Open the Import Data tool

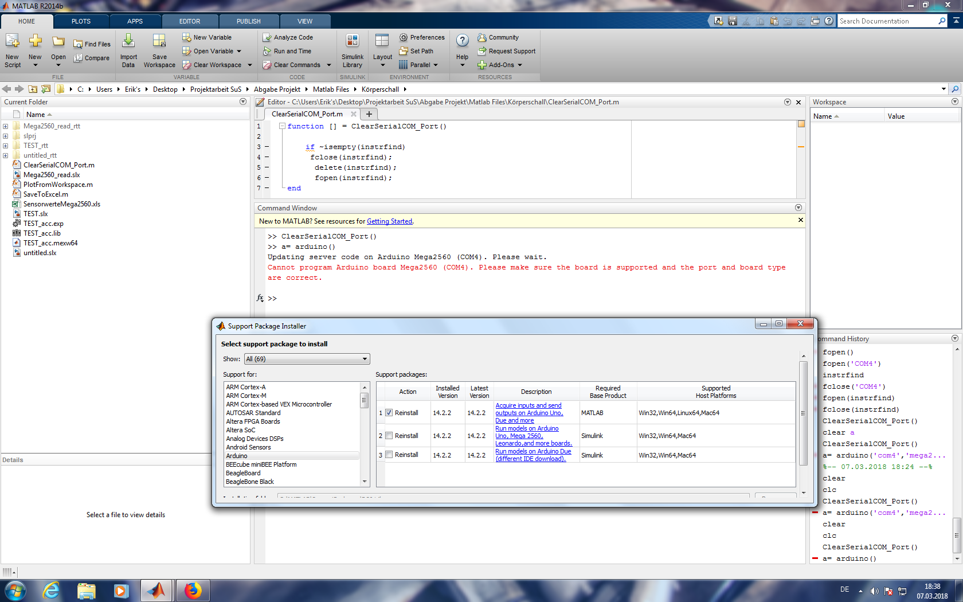[128, 42]
